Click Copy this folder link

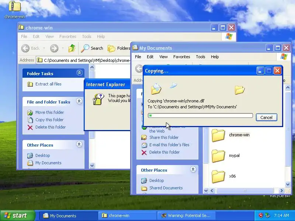49,120
